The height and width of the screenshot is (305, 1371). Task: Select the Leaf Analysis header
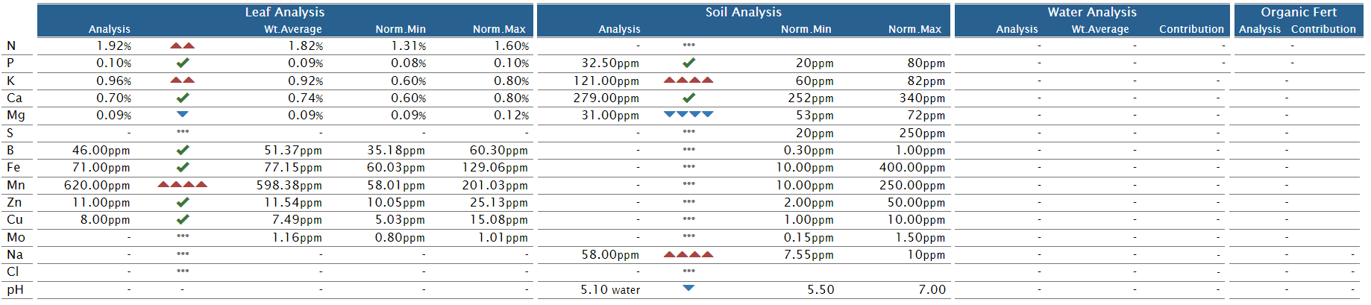285,12
